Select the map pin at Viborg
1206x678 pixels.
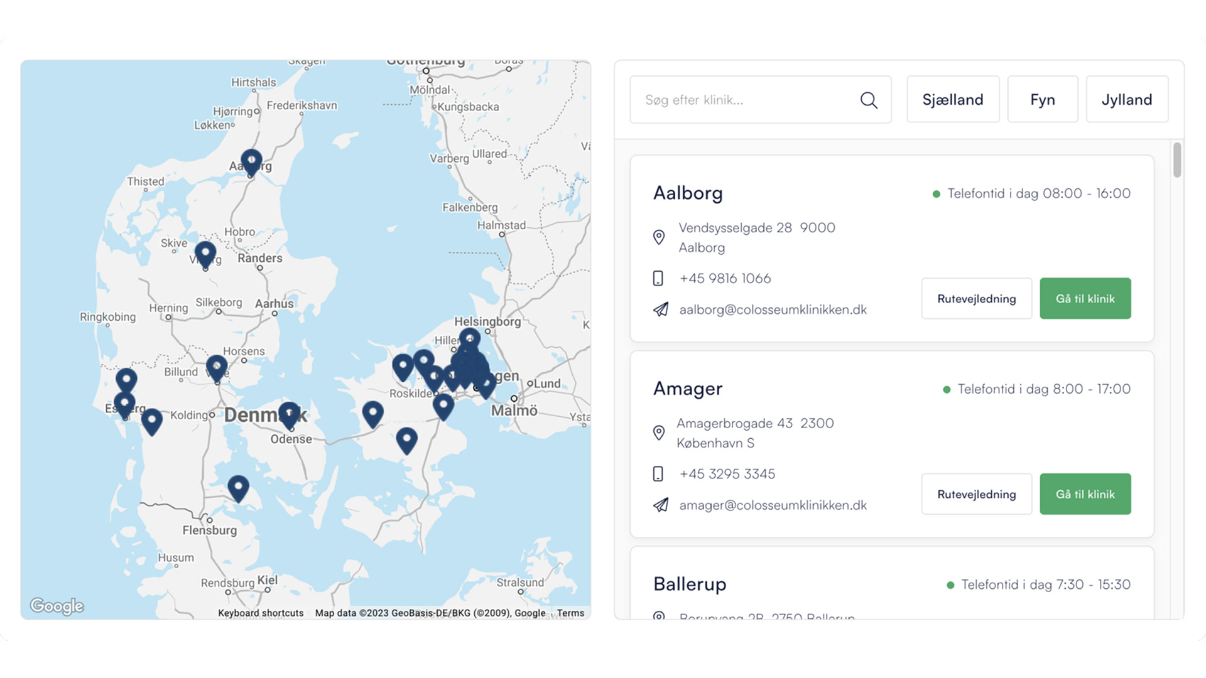[205, 255]
